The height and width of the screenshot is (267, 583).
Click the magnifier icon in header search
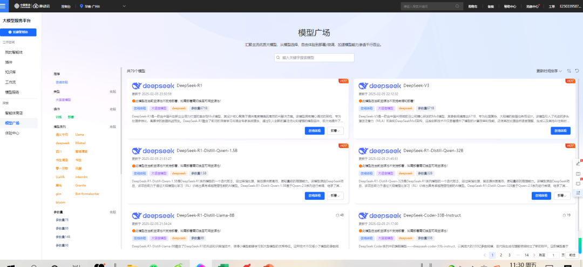[x=457, y=6]
